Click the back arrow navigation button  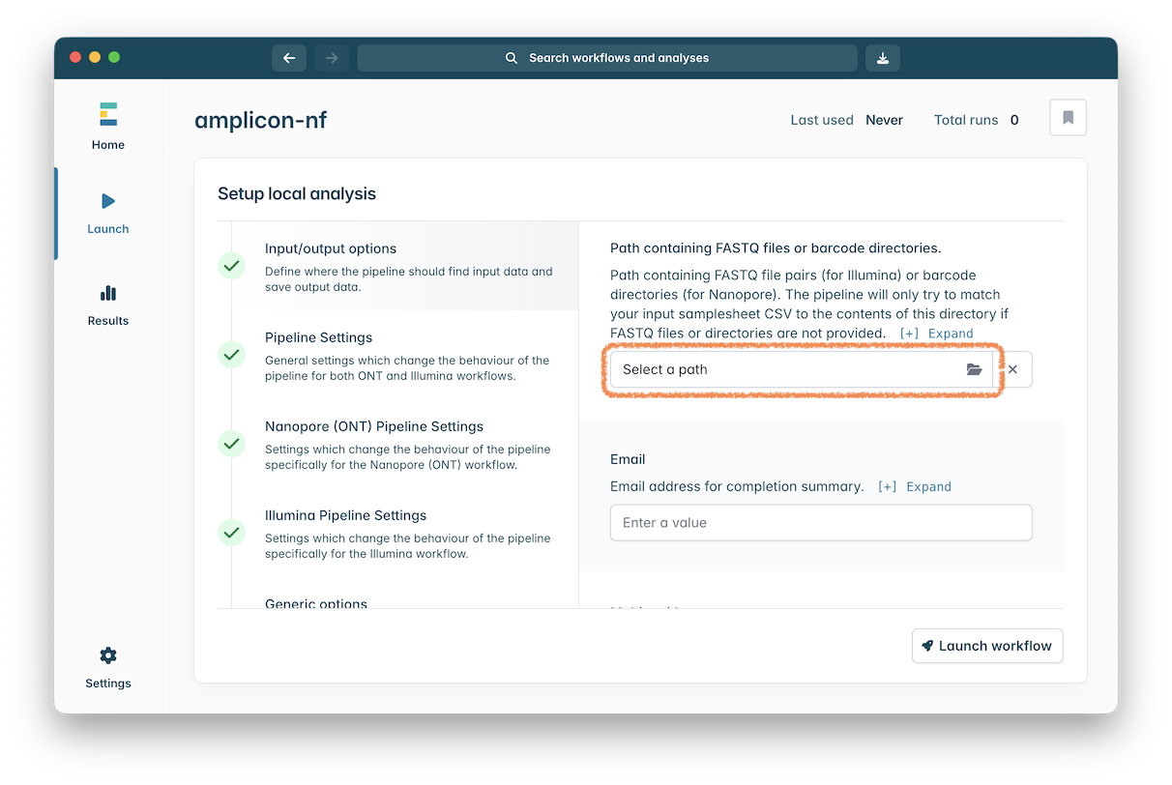coord(289,58)
